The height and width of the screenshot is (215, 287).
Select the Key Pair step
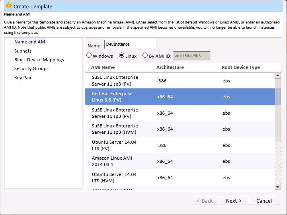[23, 78]
